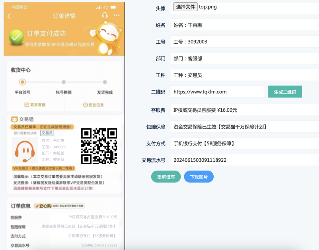Select the 发货完成 progress step dot
319x250 pixels.
click(x=105, y=82)
